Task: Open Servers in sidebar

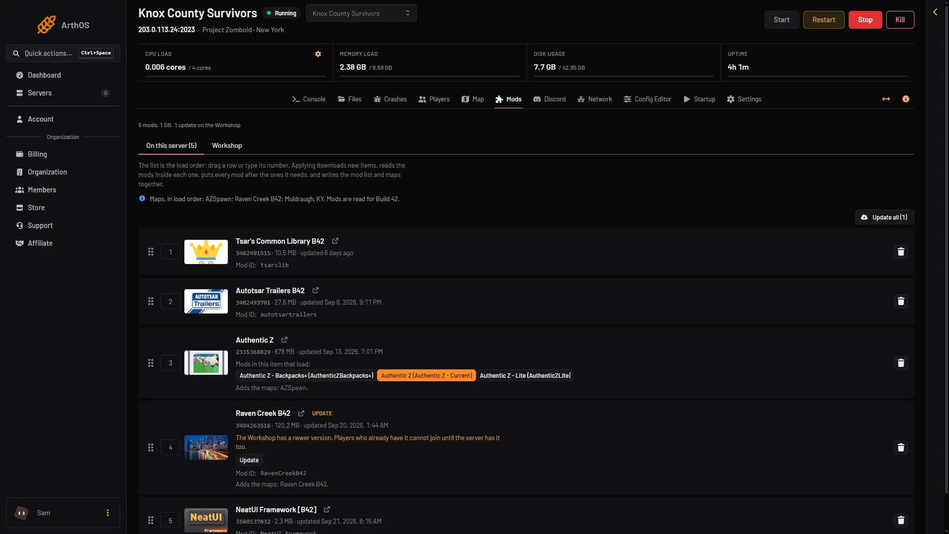Action: click(x=63, y=93)
